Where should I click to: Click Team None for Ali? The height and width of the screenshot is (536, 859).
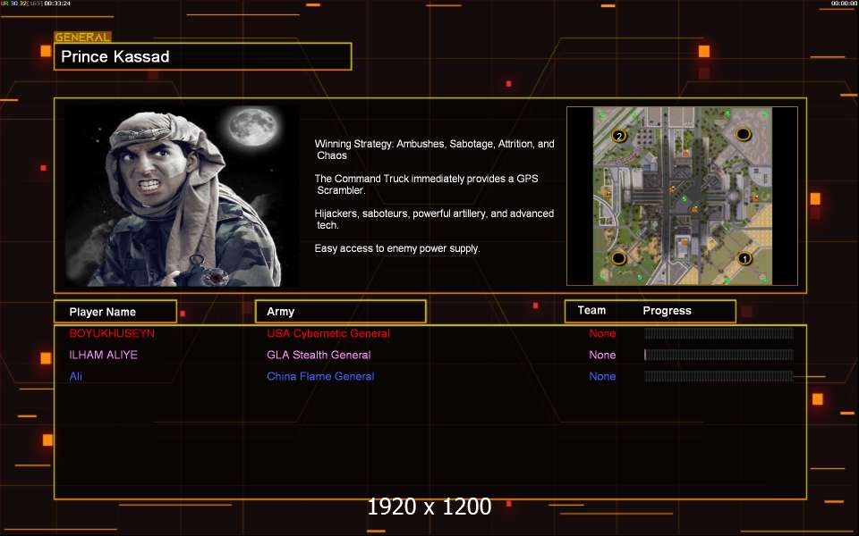point(602,376)
